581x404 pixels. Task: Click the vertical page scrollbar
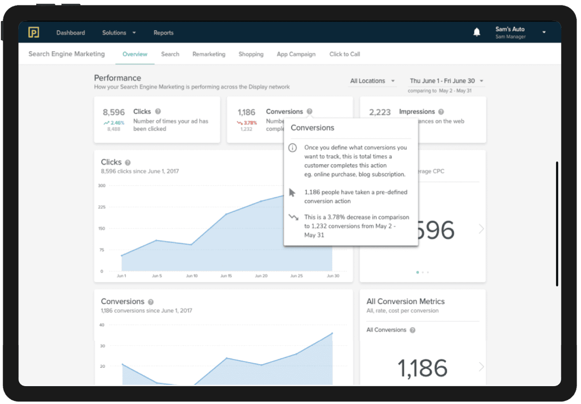coord(557,224)
